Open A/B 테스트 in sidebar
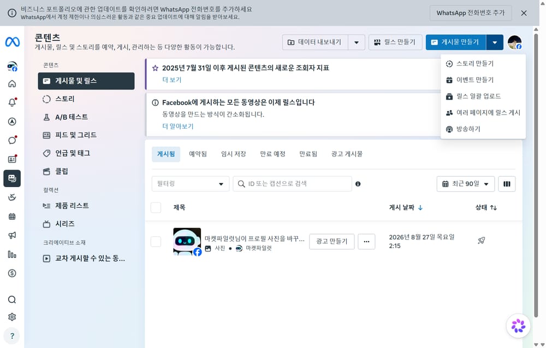This screenshot has height=348, width=546. coord(86,117)
